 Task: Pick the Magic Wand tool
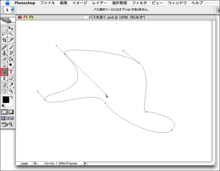11,34
